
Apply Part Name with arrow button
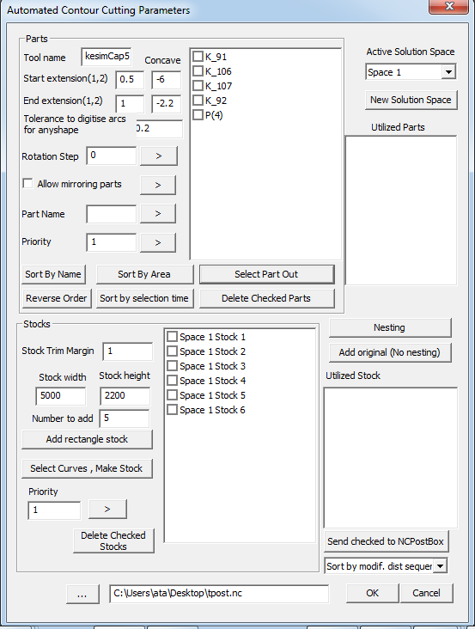(x=158, y=214)
